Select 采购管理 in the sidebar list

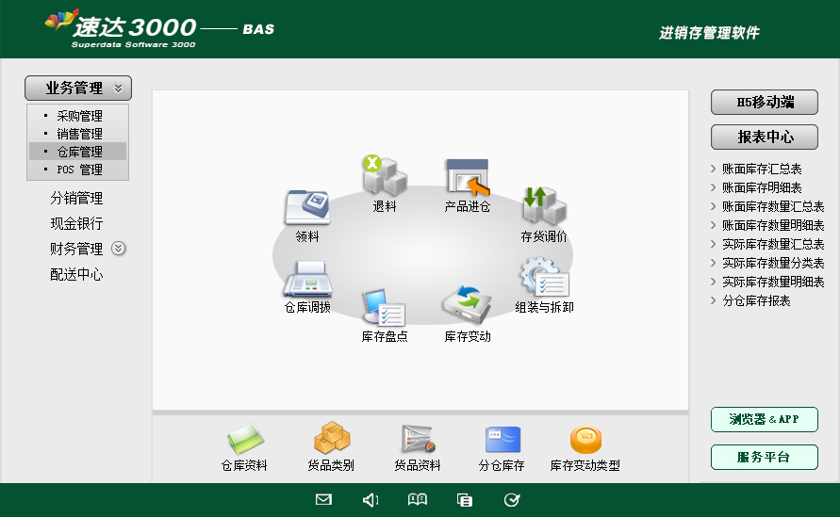click(x=79, y=117)
